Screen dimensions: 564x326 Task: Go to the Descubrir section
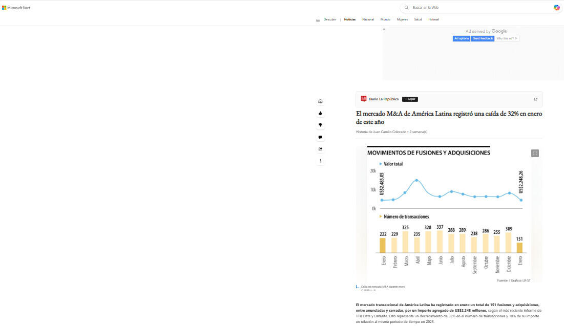coord(330,19)
